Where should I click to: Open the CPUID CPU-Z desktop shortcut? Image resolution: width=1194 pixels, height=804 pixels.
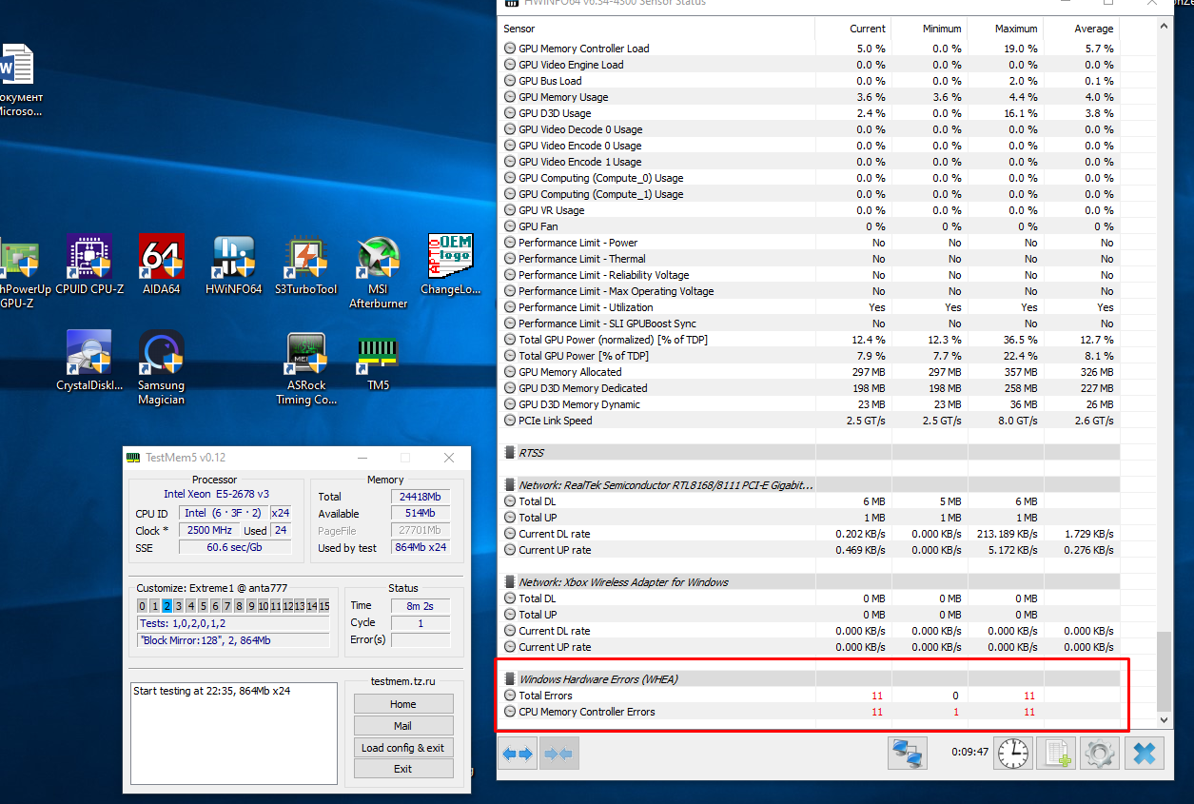tap(89, 265)
